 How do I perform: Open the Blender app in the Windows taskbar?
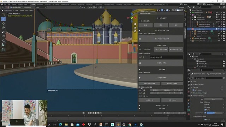[118, 125]
